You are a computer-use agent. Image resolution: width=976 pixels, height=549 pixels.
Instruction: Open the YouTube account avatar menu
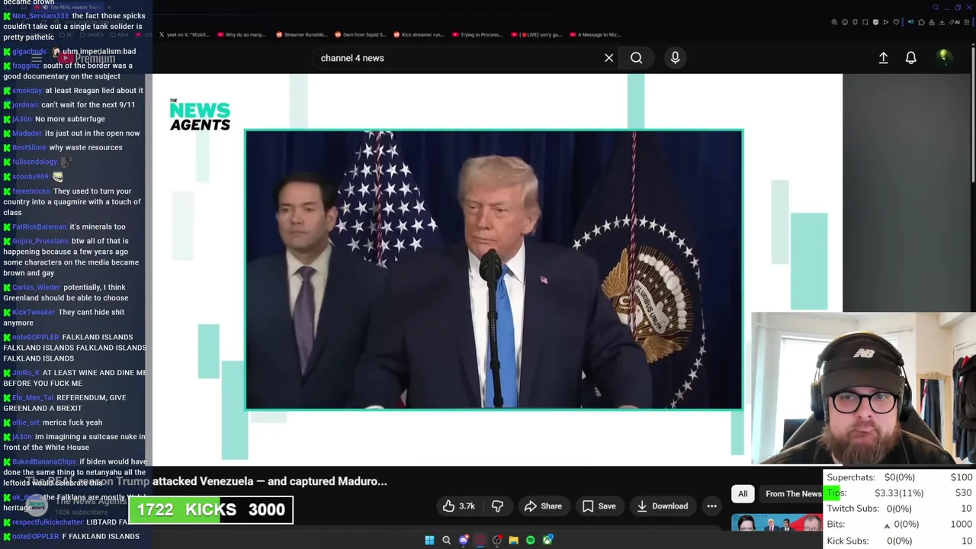click(x=944, y=57)
